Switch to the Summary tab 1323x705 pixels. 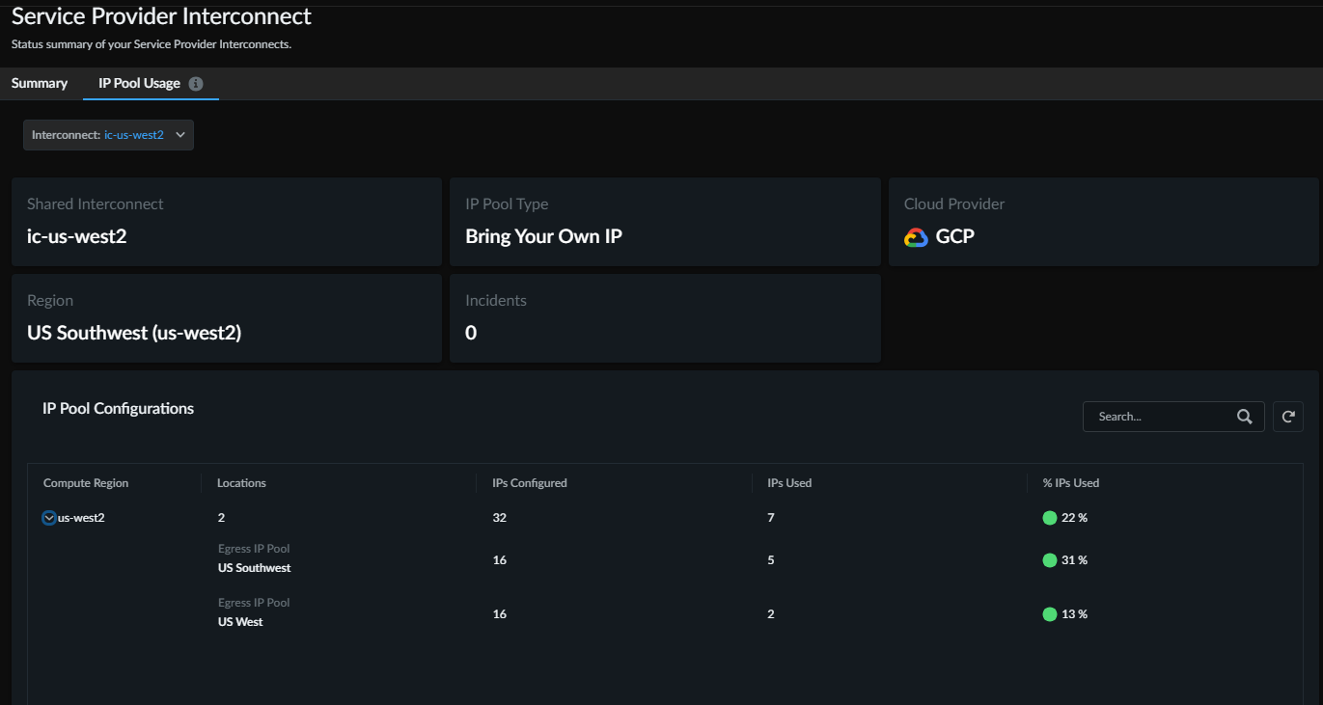pyautogui.click(x=40, y=84)
